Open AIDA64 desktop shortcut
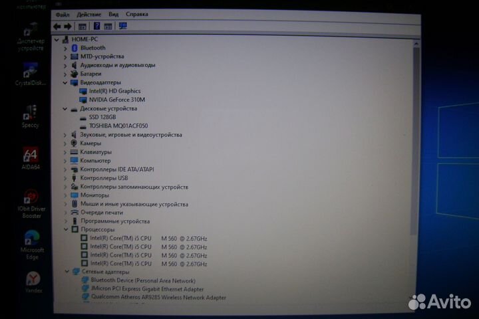The height and width of the screenshot is (319, 479). coord(31,158)
